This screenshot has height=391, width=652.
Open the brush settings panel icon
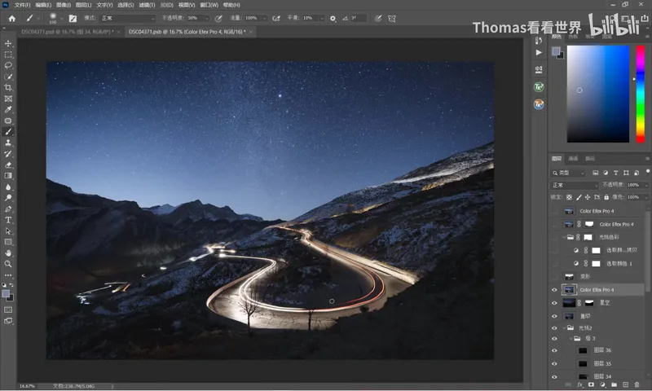(x=73, y=18)
